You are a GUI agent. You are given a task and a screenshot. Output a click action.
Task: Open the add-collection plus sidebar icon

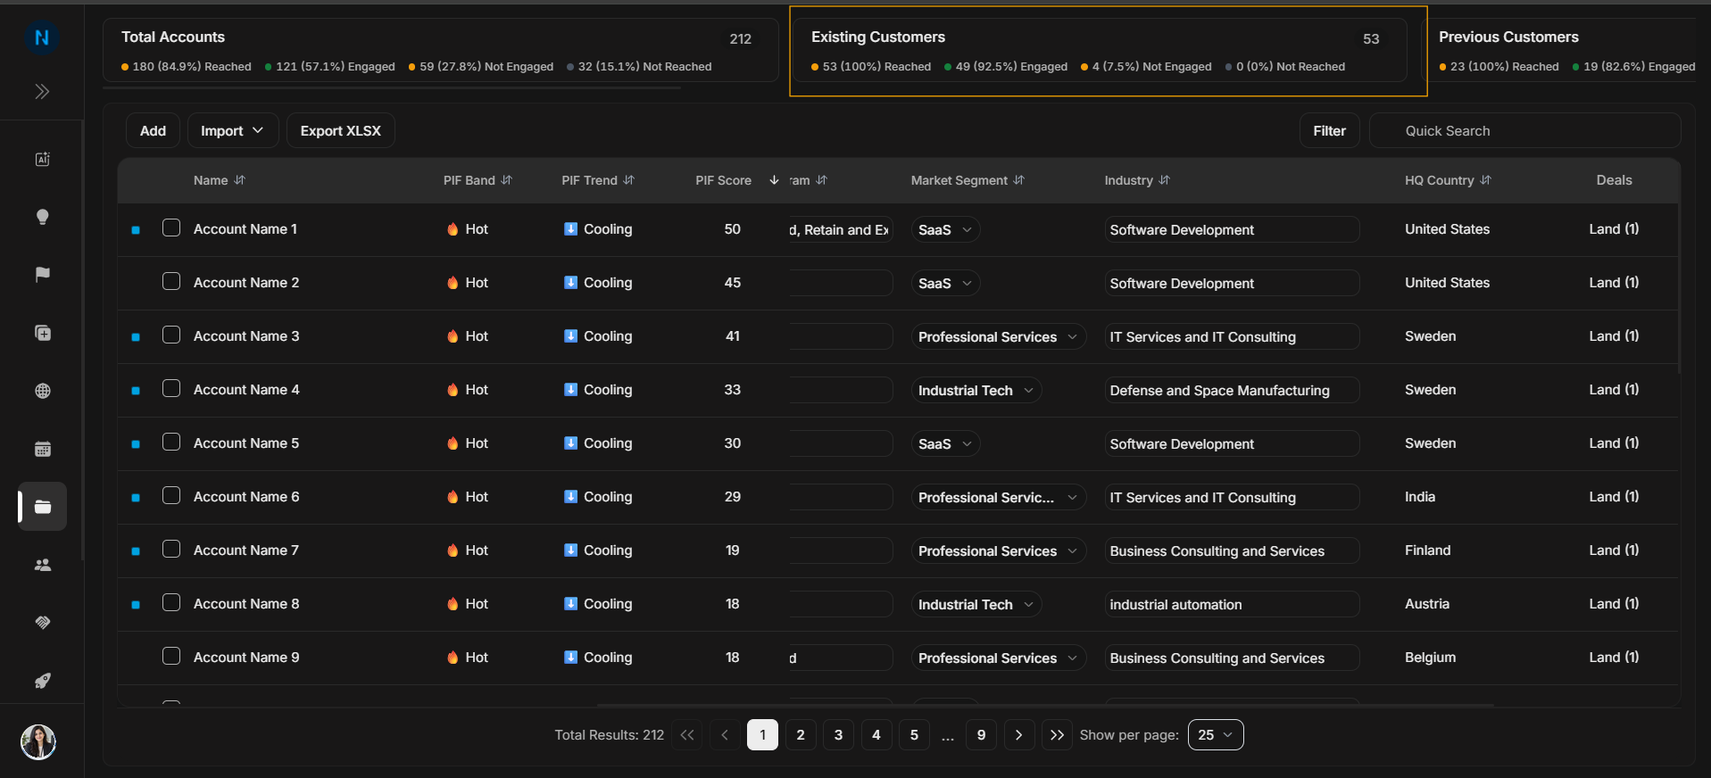tap(42, 333)
